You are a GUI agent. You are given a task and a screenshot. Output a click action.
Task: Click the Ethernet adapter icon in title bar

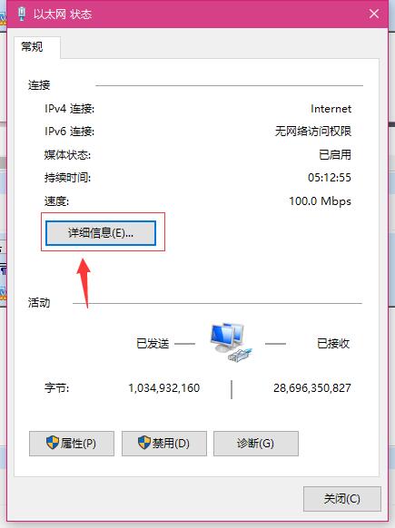tap(22, 14)
